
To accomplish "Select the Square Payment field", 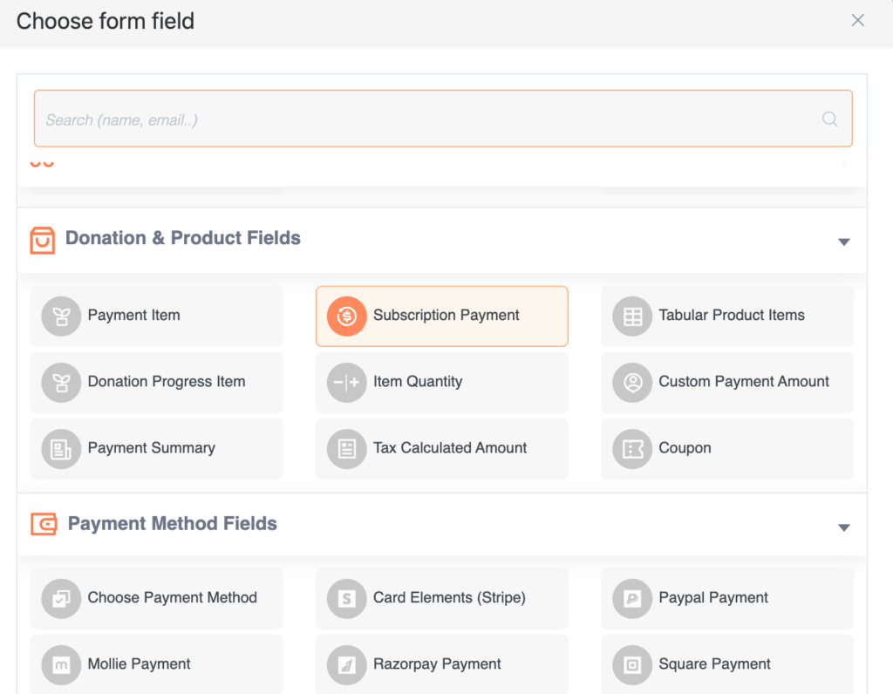I will tap(728, 665).
